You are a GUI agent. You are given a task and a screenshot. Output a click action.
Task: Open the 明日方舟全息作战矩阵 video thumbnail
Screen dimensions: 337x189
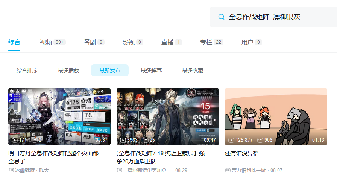(x=59, y=116)
